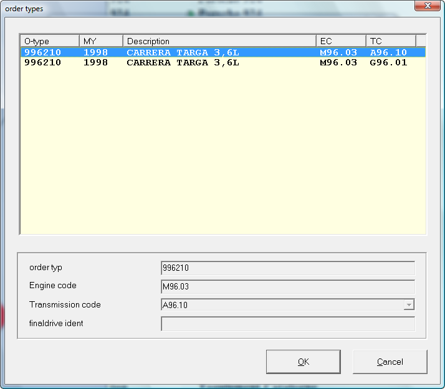This screenshot has width=445, height=389.
Task: Sort by the O-type column header
Action: (x=50, y=41)
